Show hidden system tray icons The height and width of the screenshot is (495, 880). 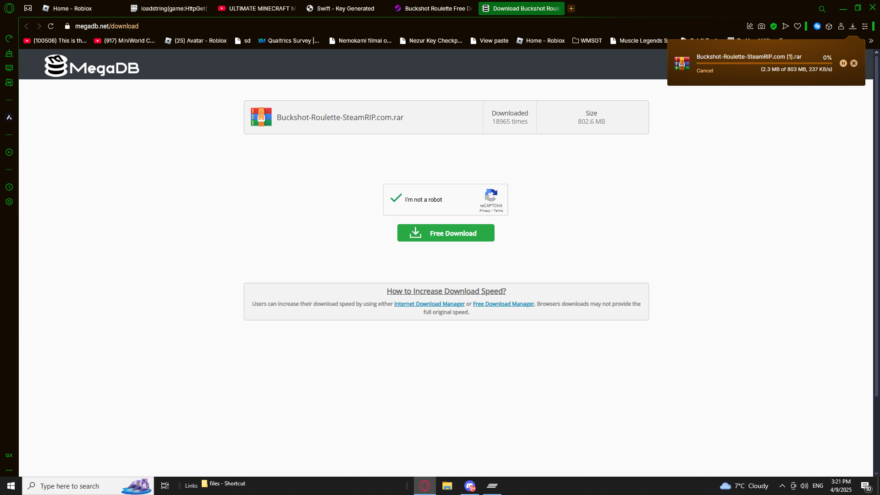[782, 486]
